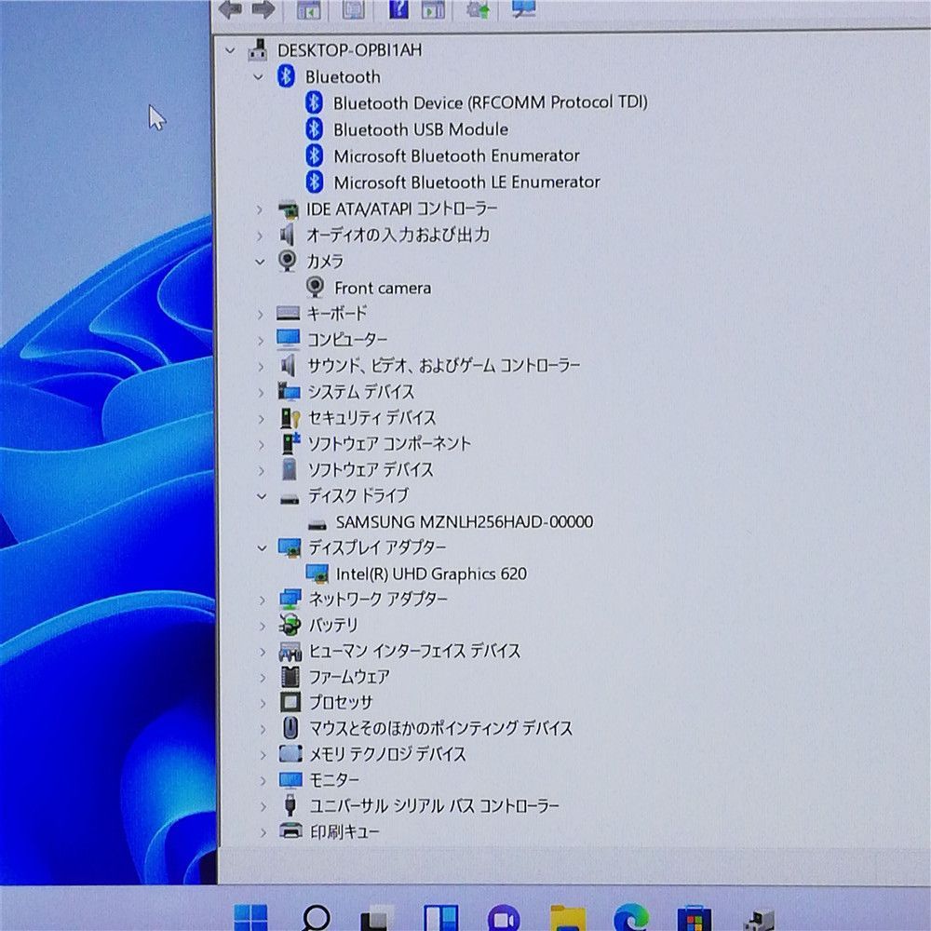Screen dimensions: 931x931
Task: Select the ソフトウェア デバイス category label
Action: (x=371, y=469)
